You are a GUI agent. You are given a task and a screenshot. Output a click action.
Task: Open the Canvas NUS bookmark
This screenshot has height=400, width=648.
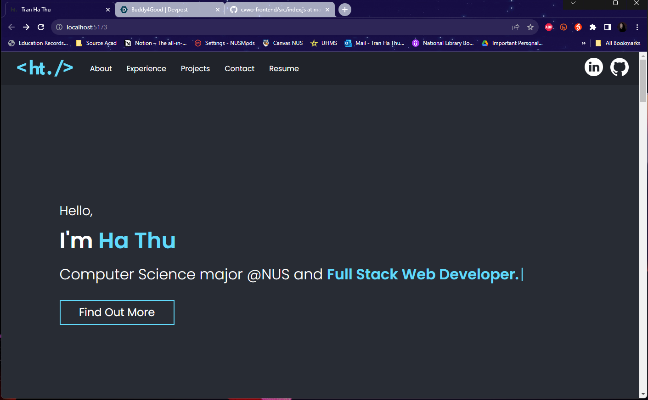click(283, 43)
